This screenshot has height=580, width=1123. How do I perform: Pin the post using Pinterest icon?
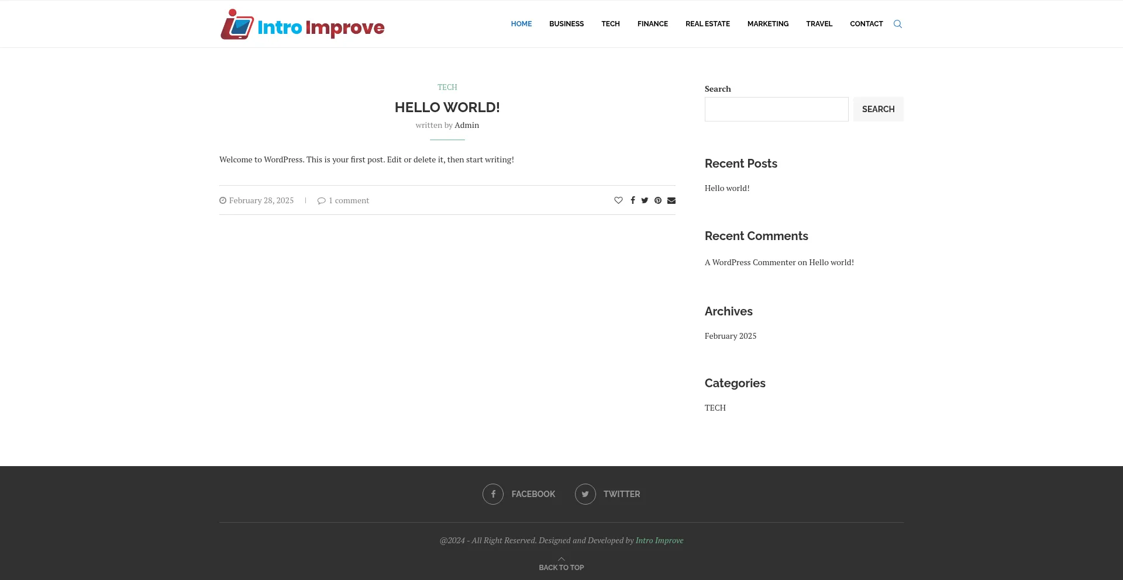(658, 200)
